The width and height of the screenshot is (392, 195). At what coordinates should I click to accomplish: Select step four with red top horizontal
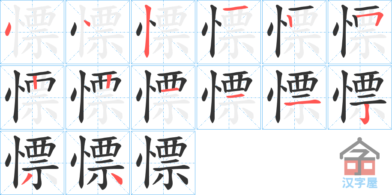(x=229, y=32)
